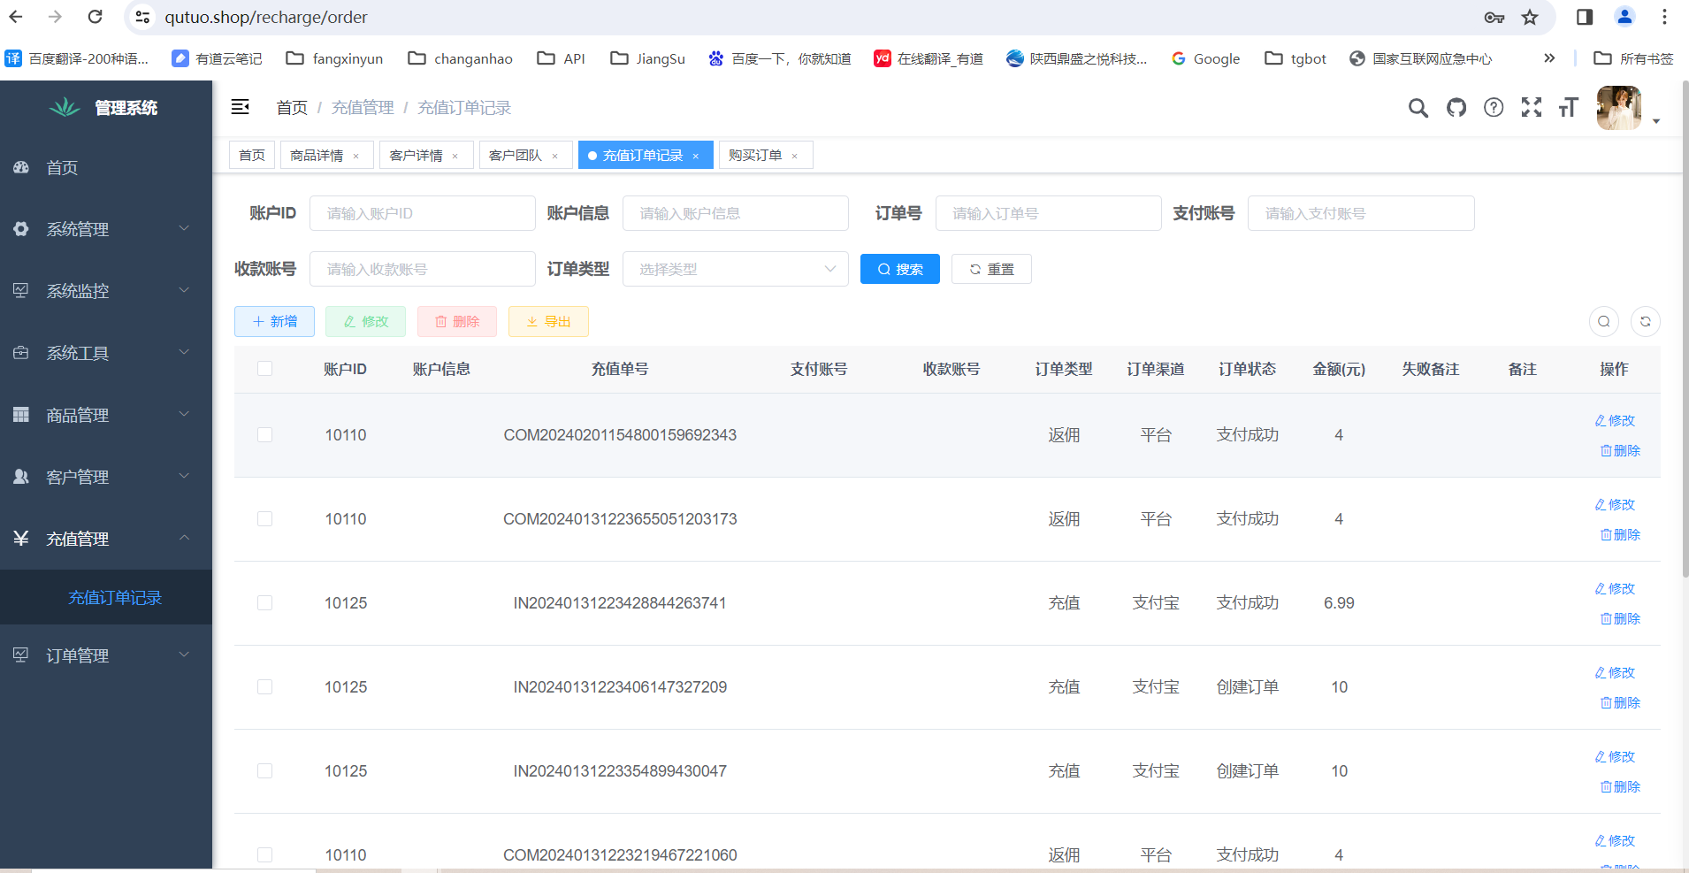Open the dropdown arrow beside the avatar

[x=1656, y=121]
